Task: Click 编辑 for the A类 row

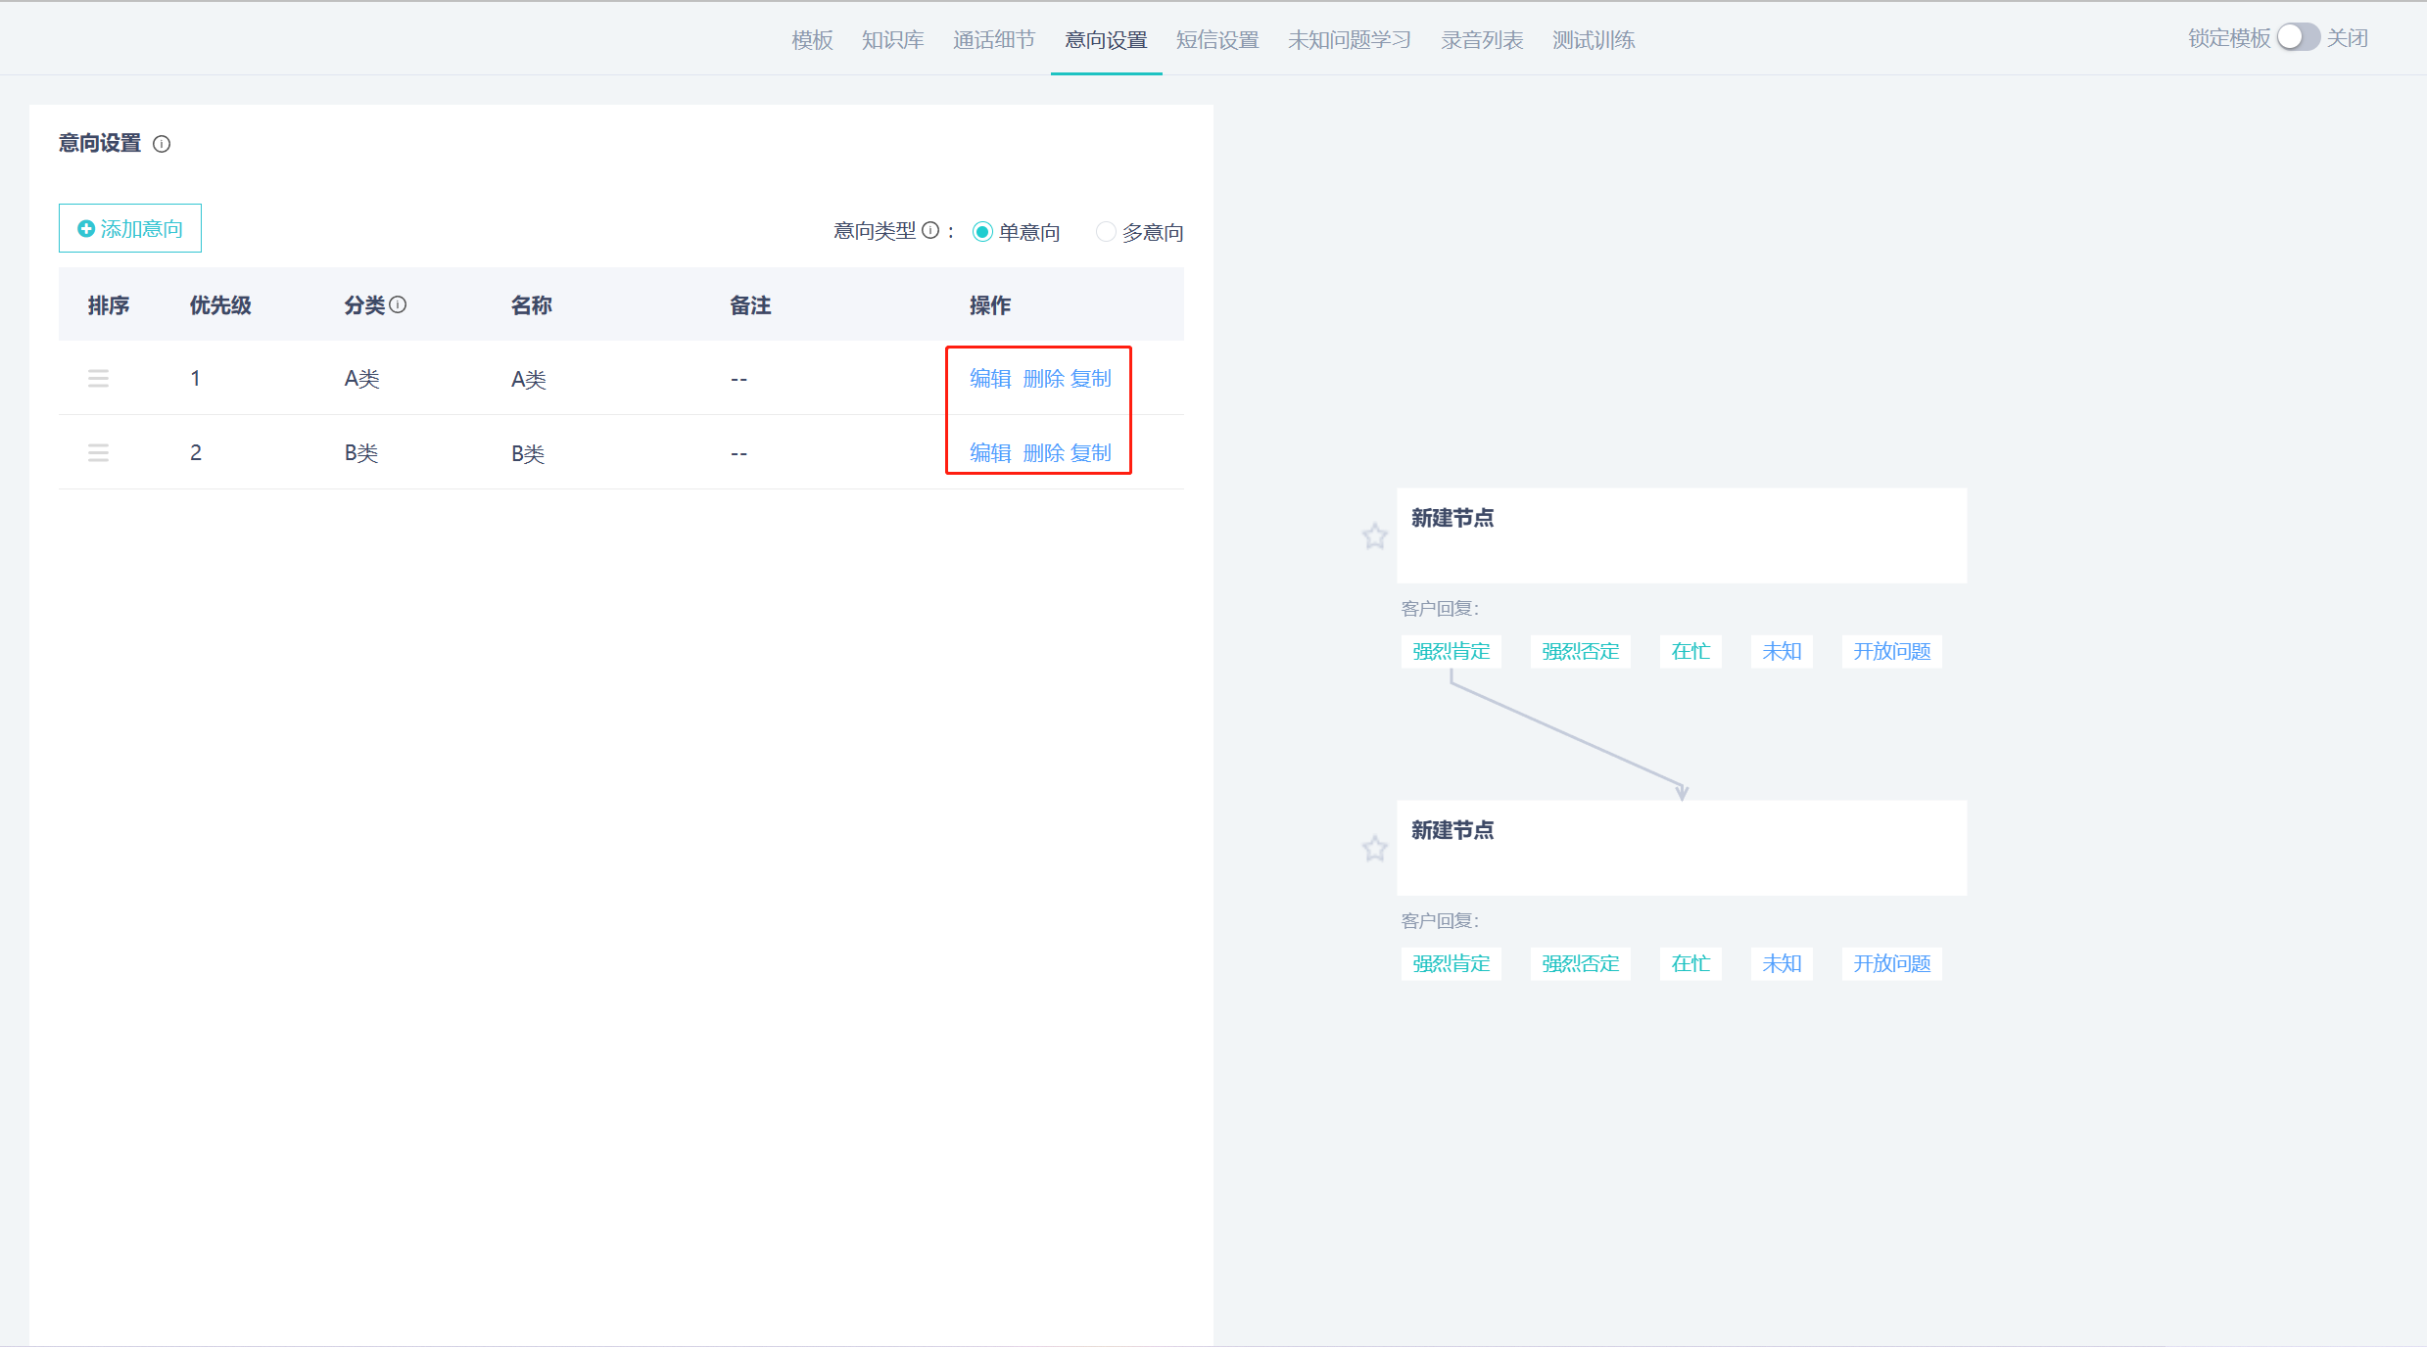Action: coord(990,379)
